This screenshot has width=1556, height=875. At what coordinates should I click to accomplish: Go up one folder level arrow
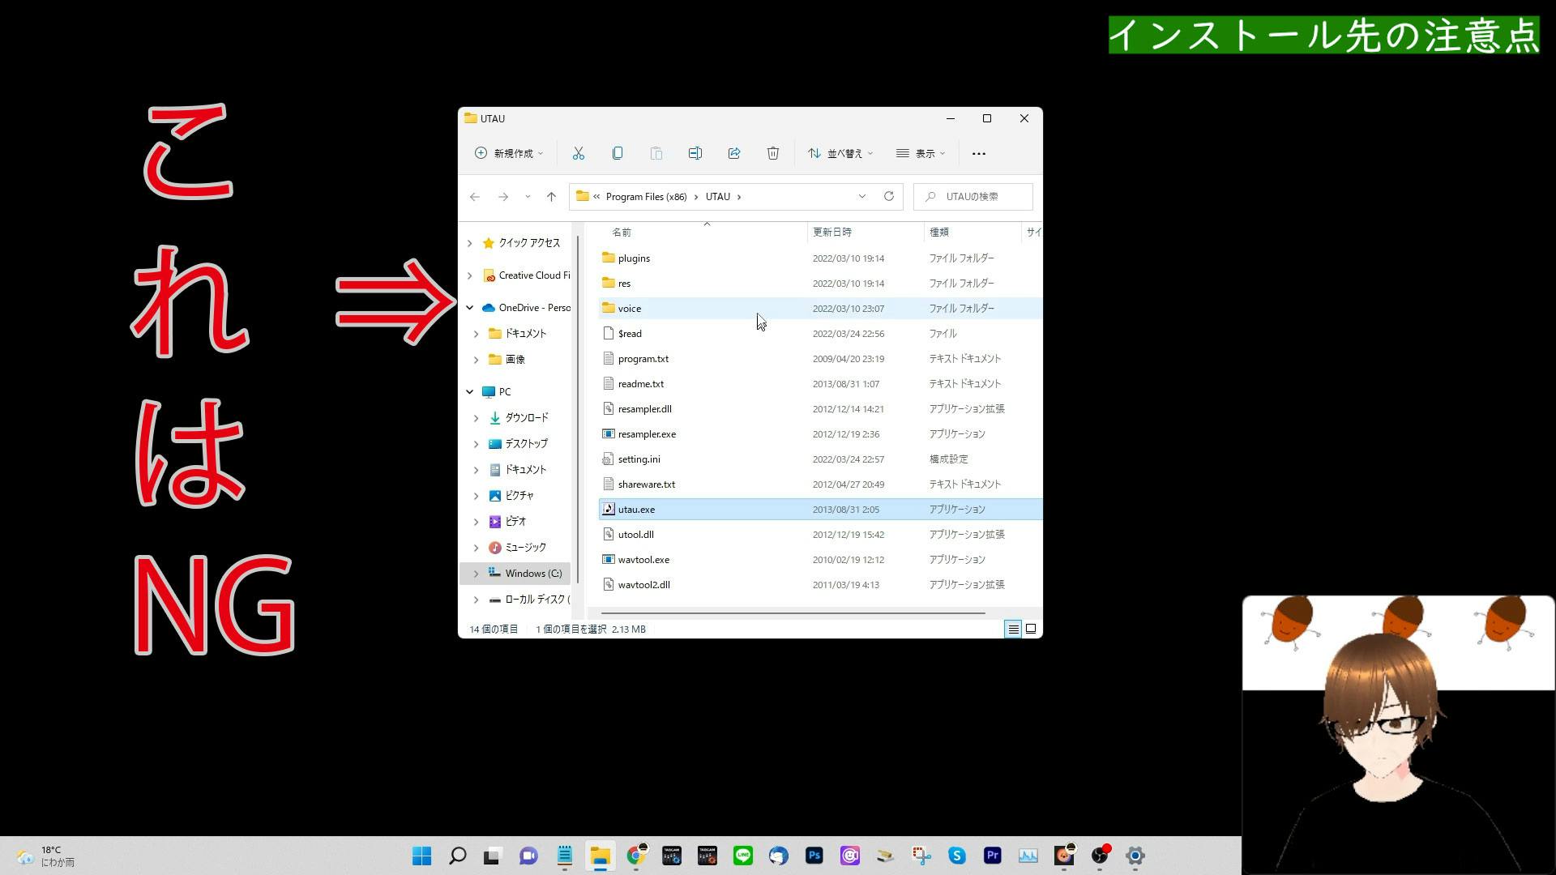point(551,197)
